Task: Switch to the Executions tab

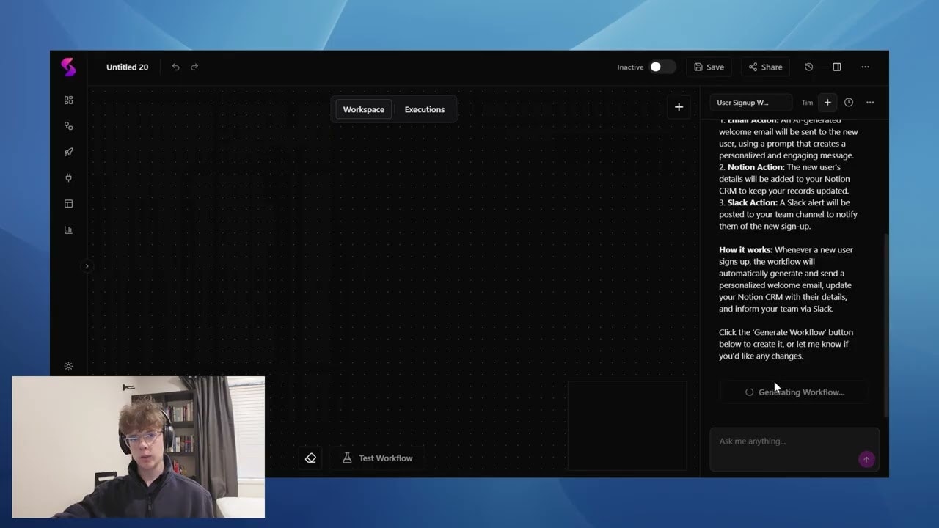Action: tap(425, 109)
